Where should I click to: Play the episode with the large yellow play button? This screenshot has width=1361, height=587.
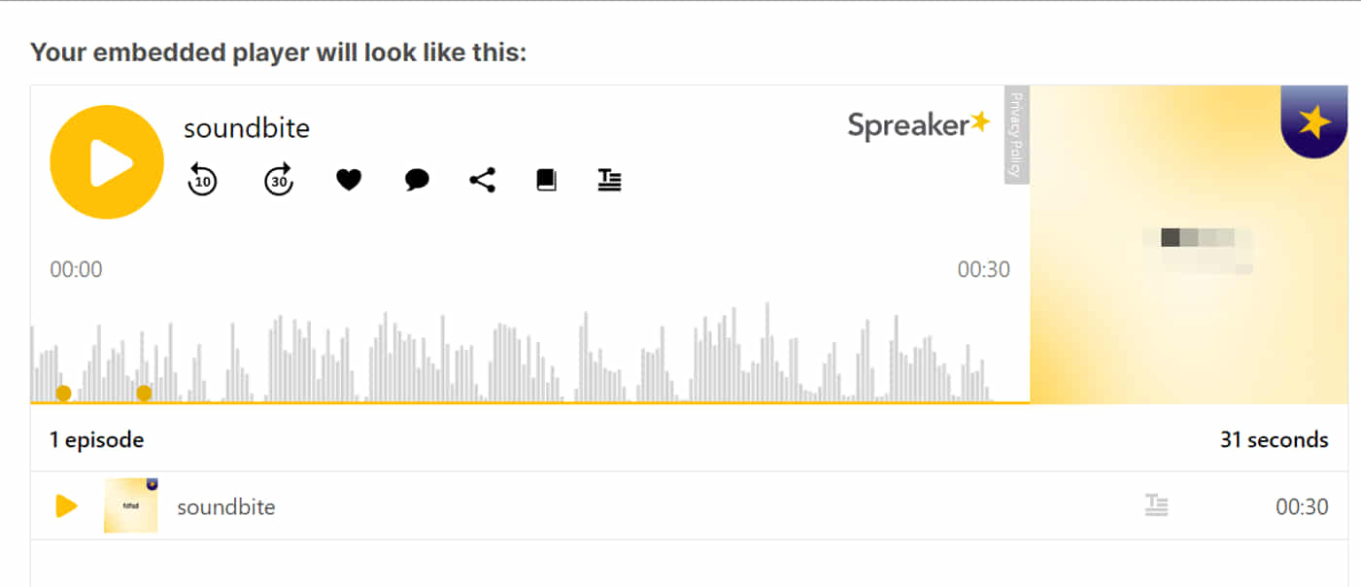click(107, 161)
